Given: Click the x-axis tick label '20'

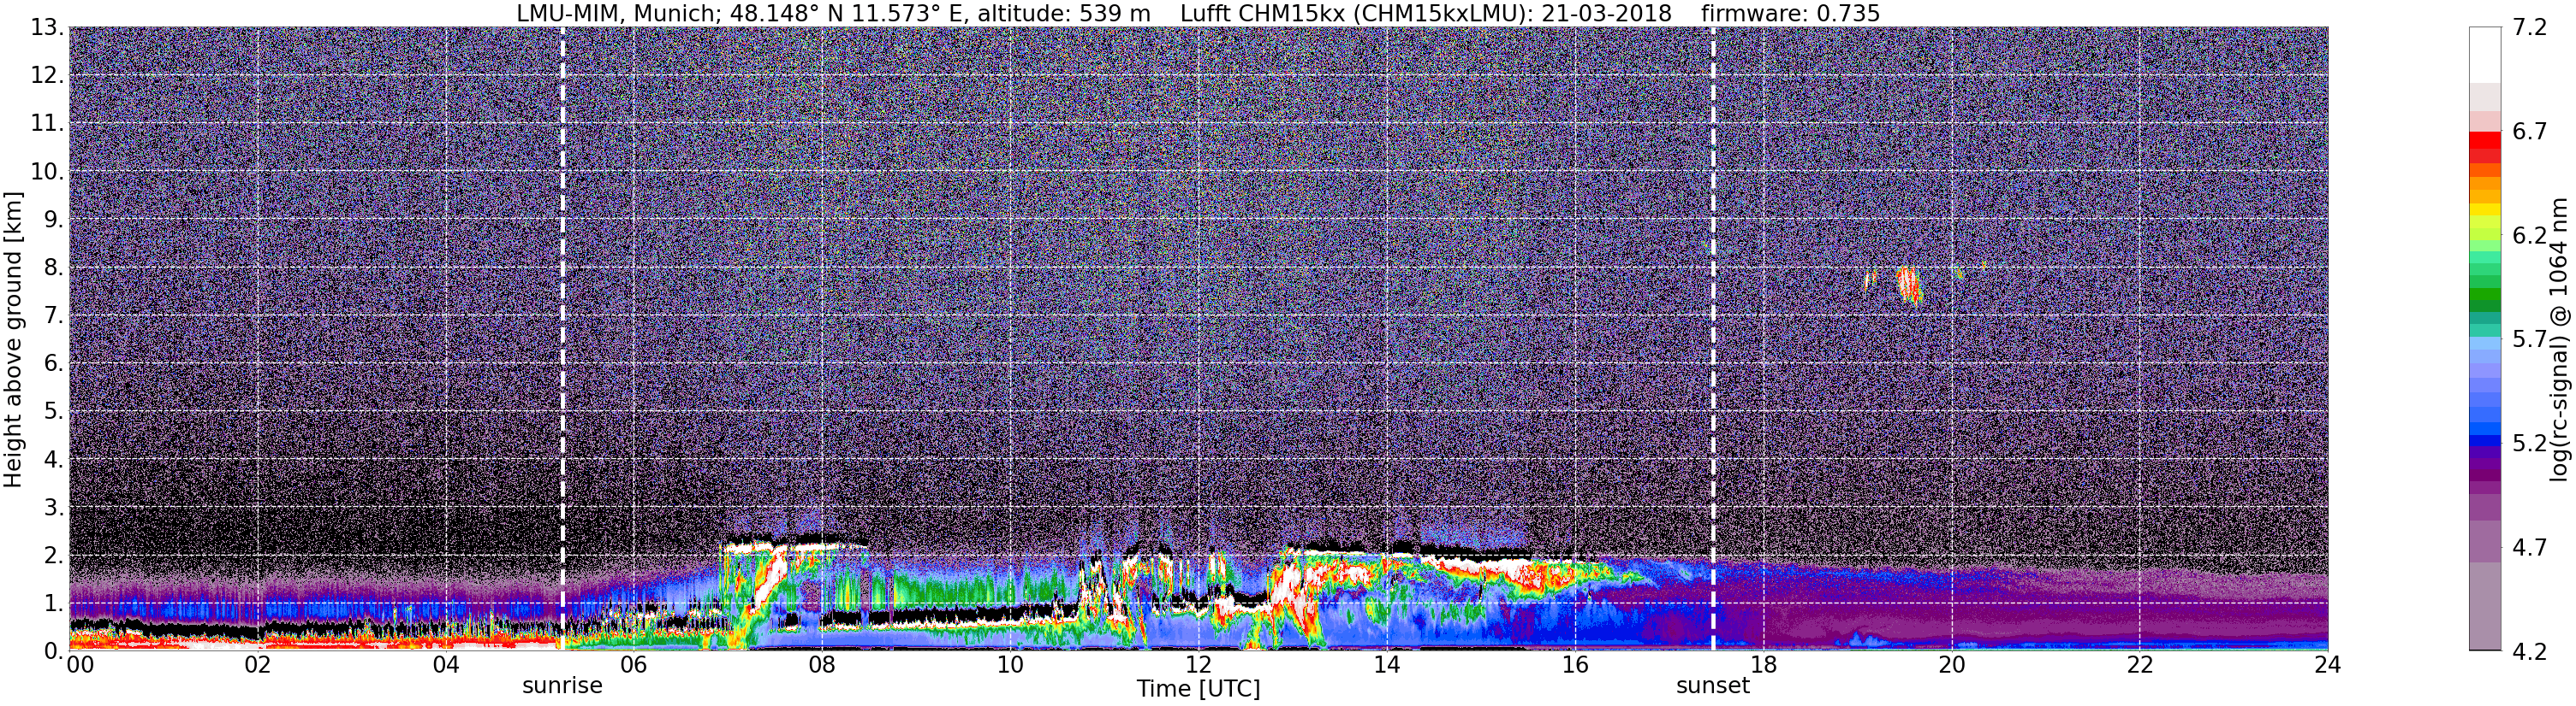Looking at the screenshot, I should (x=1951, y=665).
